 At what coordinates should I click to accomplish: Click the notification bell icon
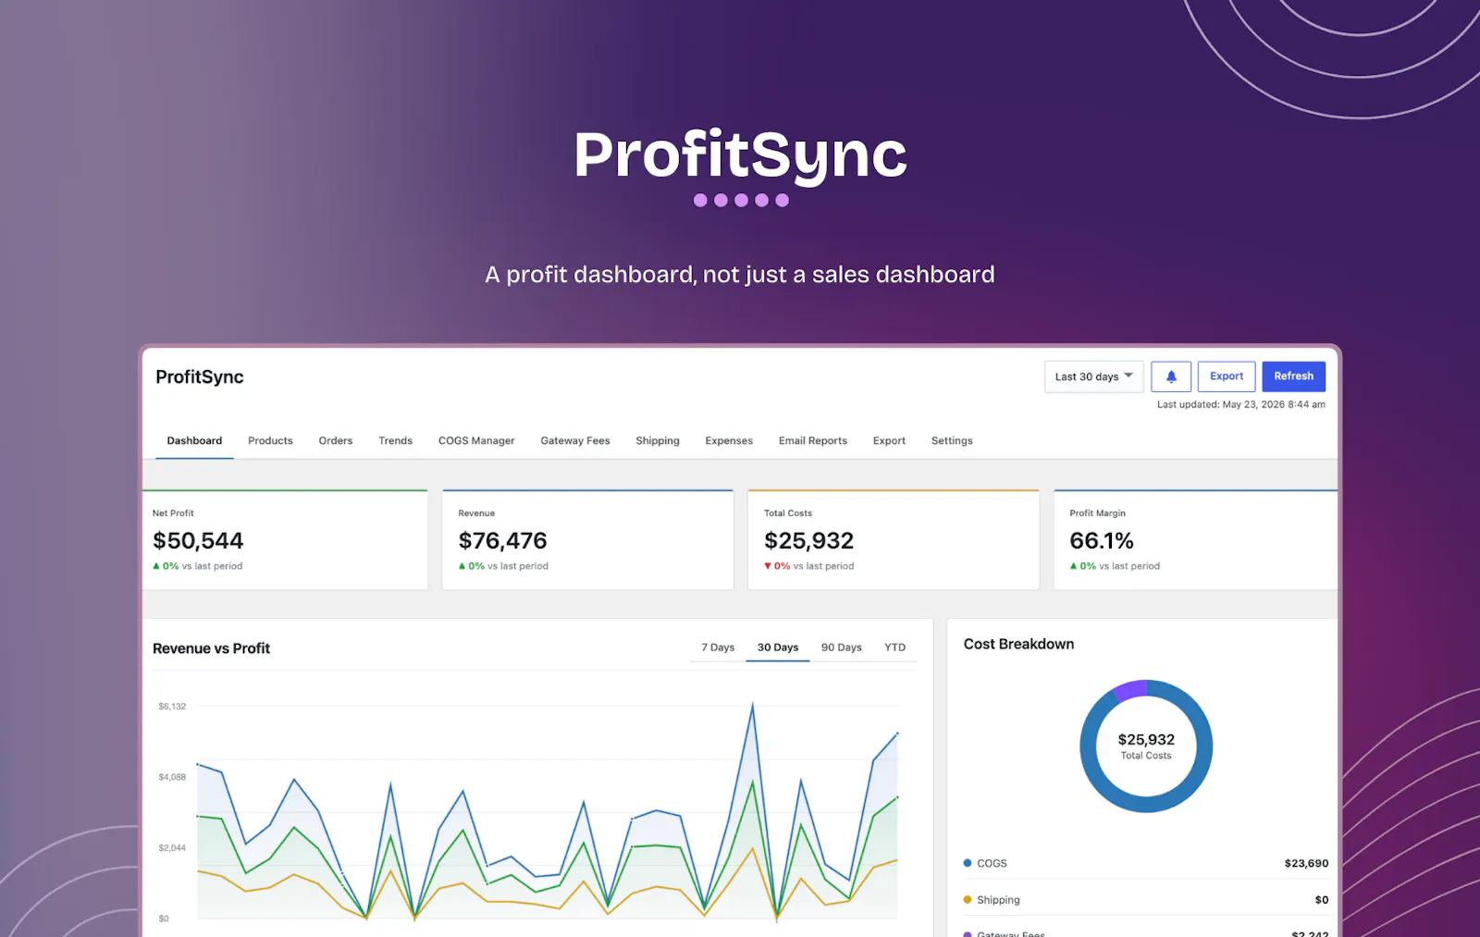(1171, 376)
